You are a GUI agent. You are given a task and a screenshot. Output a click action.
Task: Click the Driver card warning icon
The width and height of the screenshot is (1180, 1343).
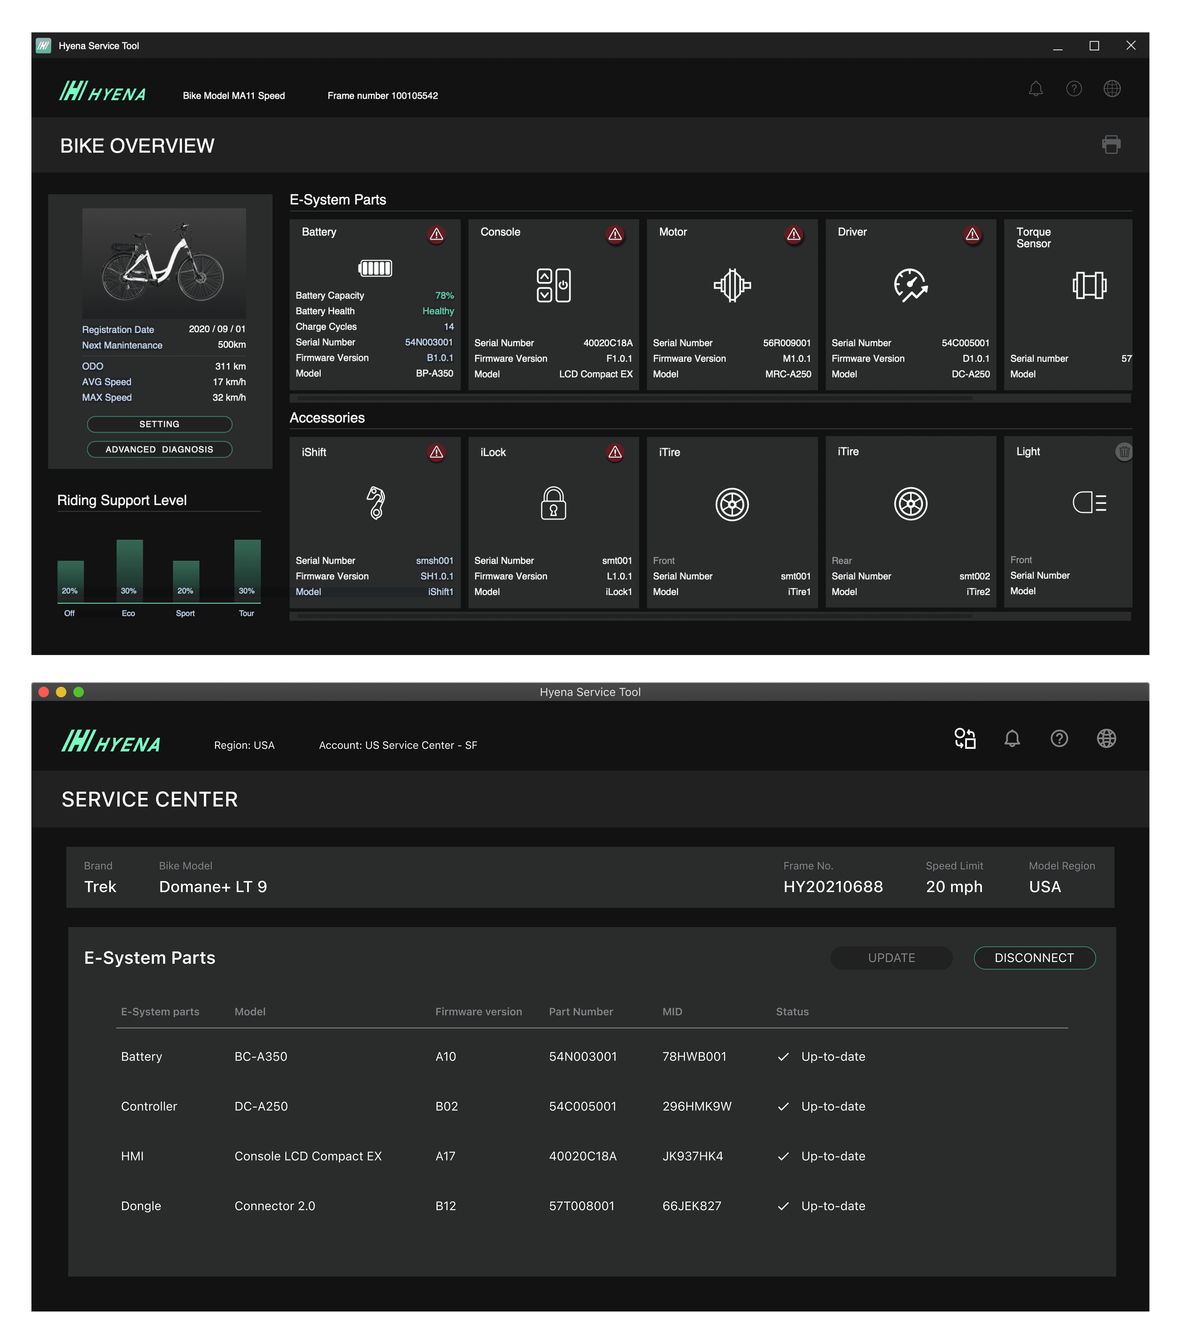(x=972, y=235)
